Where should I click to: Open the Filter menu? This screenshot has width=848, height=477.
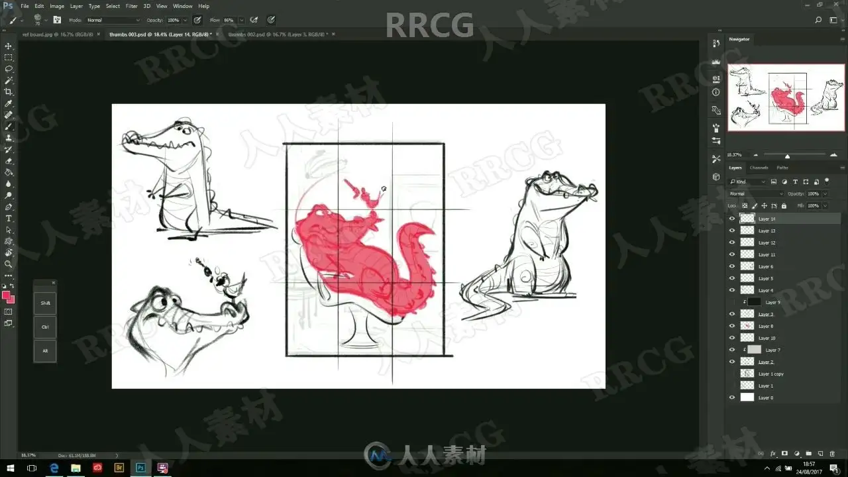[132, 6]
